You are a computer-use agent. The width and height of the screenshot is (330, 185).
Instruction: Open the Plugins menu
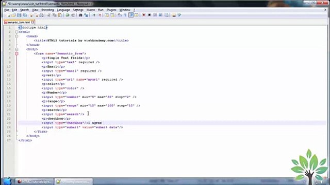[x=111, y=10]
